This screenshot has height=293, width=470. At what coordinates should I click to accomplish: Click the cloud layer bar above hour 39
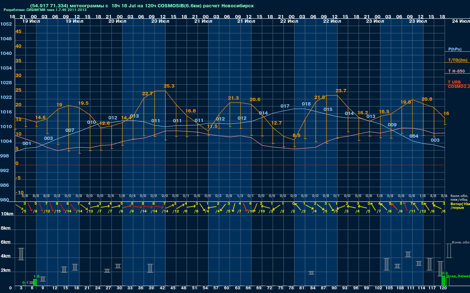(150, 268)
